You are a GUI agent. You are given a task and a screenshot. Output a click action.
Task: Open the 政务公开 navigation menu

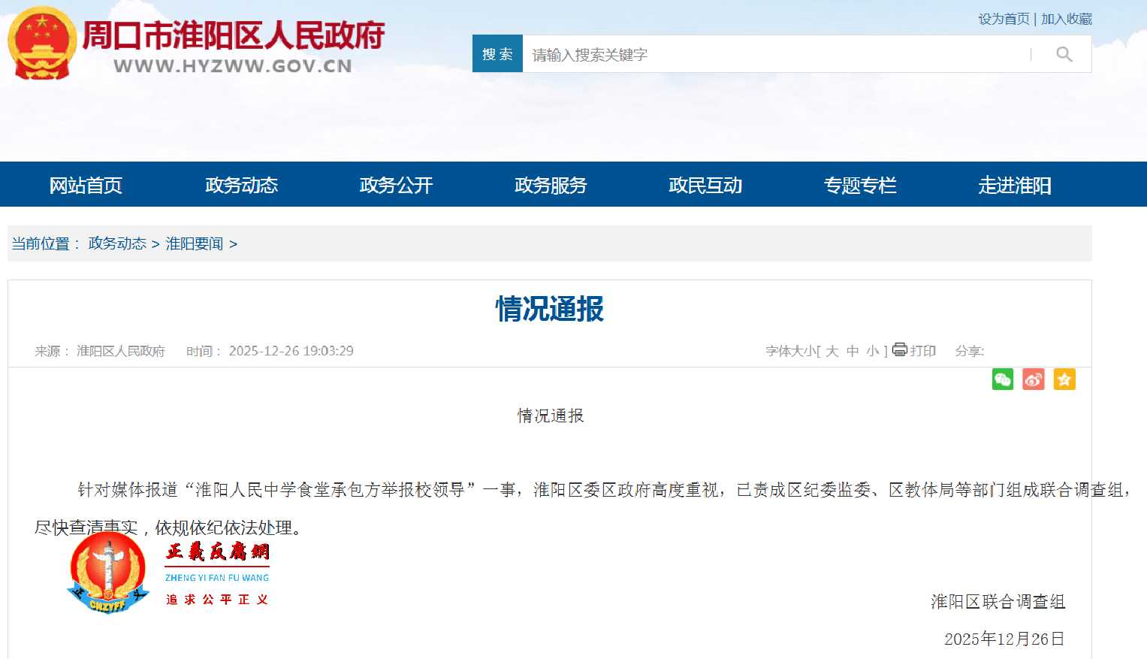(394, 185)
